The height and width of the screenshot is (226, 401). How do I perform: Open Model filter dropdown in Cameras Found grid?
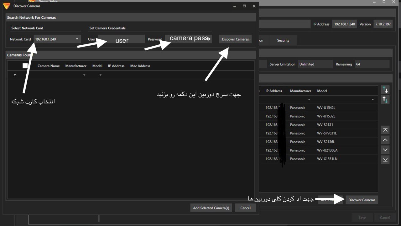pos(101,75)
